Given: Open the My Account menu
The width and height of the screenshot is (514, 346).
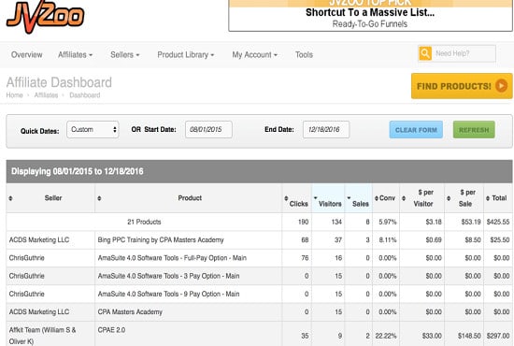Looking at the screenshot, I should 255,55.
